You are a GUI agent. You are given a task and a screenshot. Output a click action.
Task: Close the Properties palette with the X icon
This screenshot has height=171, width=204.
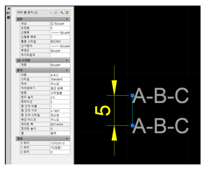click(9, 9)
